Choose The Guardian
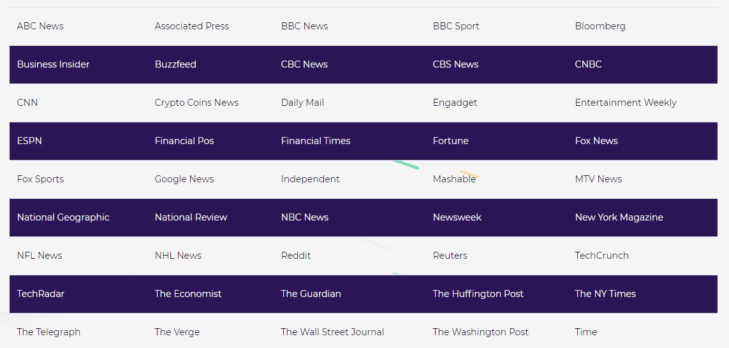729x348 pixels. (x=311, y=293)
